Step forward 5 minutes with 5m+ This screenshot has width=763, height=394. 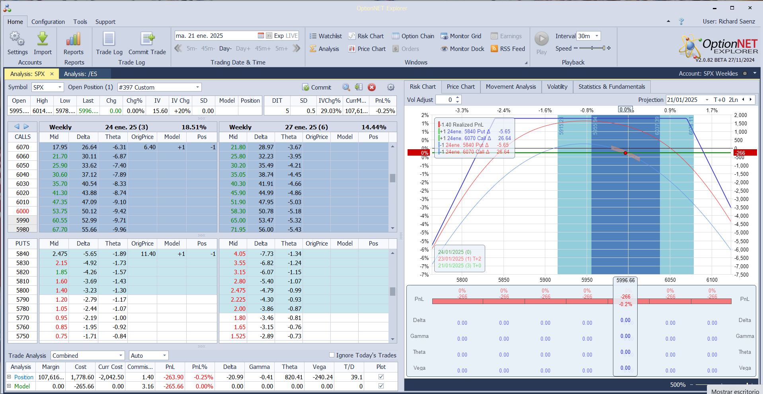pyautogui.click(x=281, y=49)
